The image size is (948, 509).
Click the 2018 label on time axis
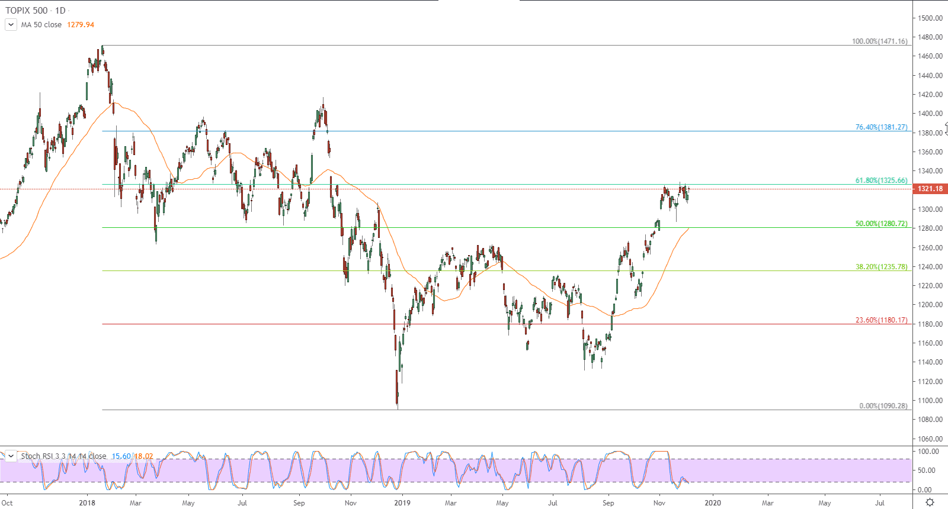[x=87, y=503]
